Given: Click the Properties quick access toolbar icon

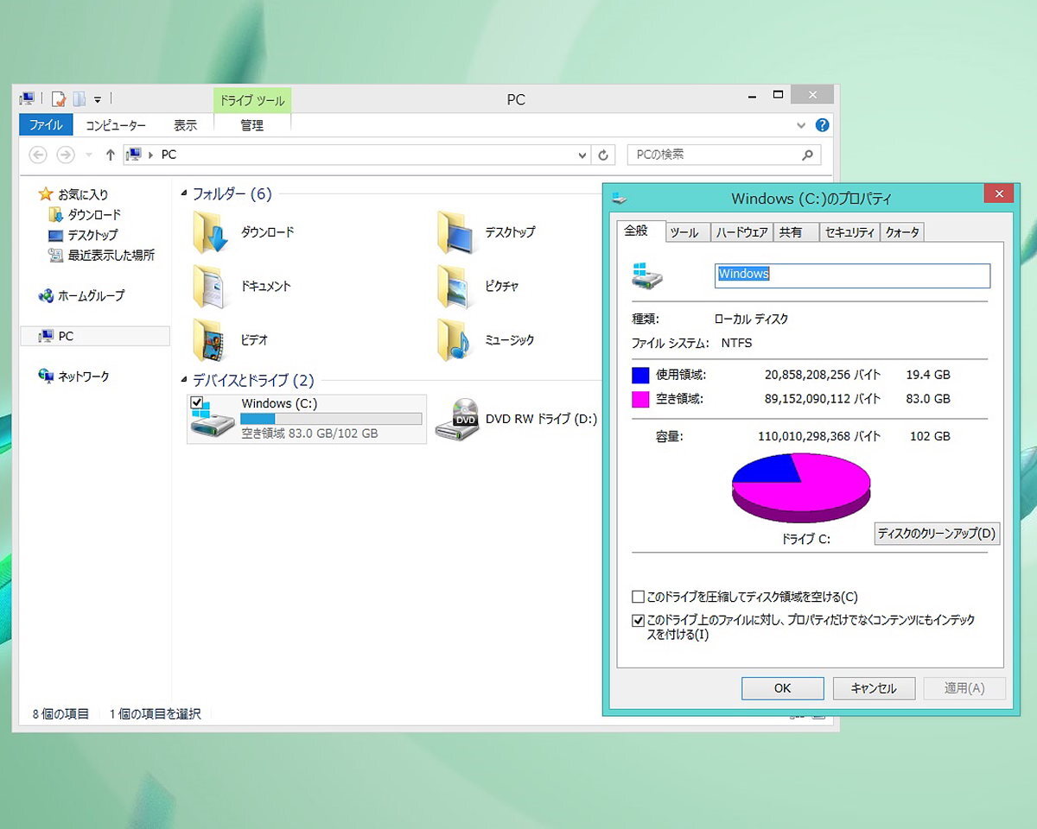Looking at the screenshot, I should [59, 98].
